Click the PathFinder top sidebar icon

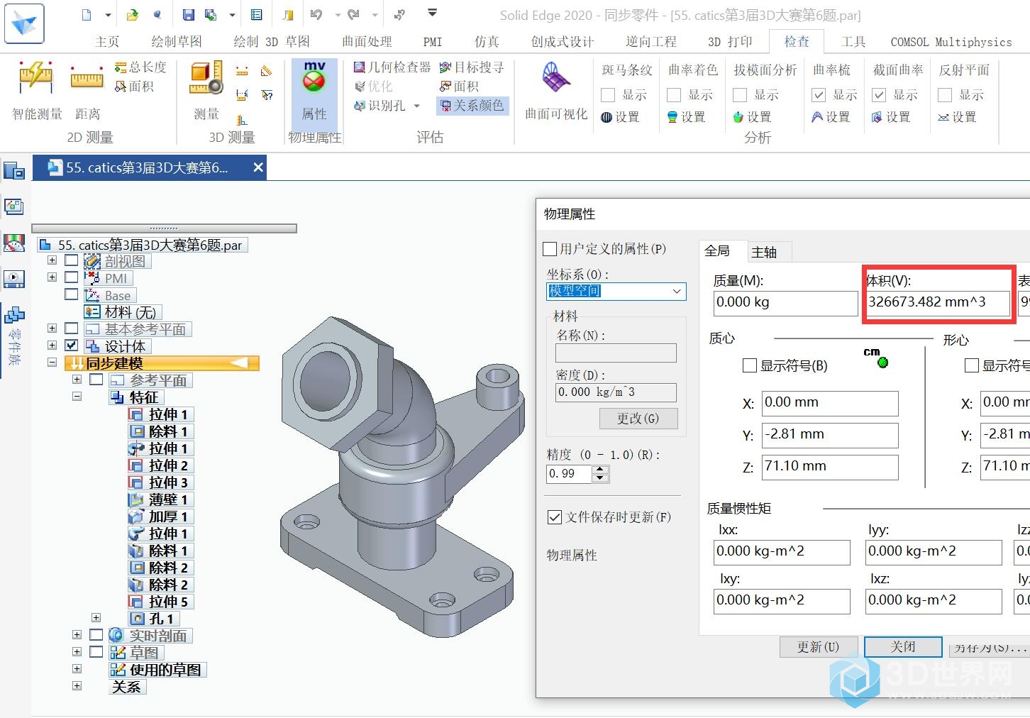click(14, 171)
